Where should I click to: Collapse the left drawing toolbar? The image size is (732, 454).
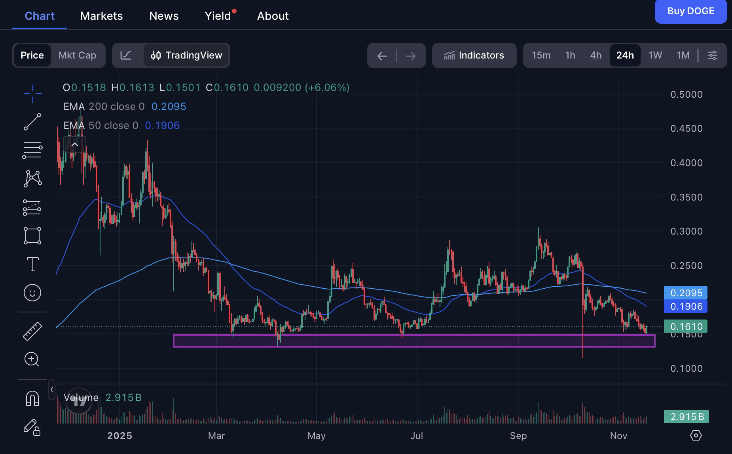pyautogui.click(x=52, y=390)
